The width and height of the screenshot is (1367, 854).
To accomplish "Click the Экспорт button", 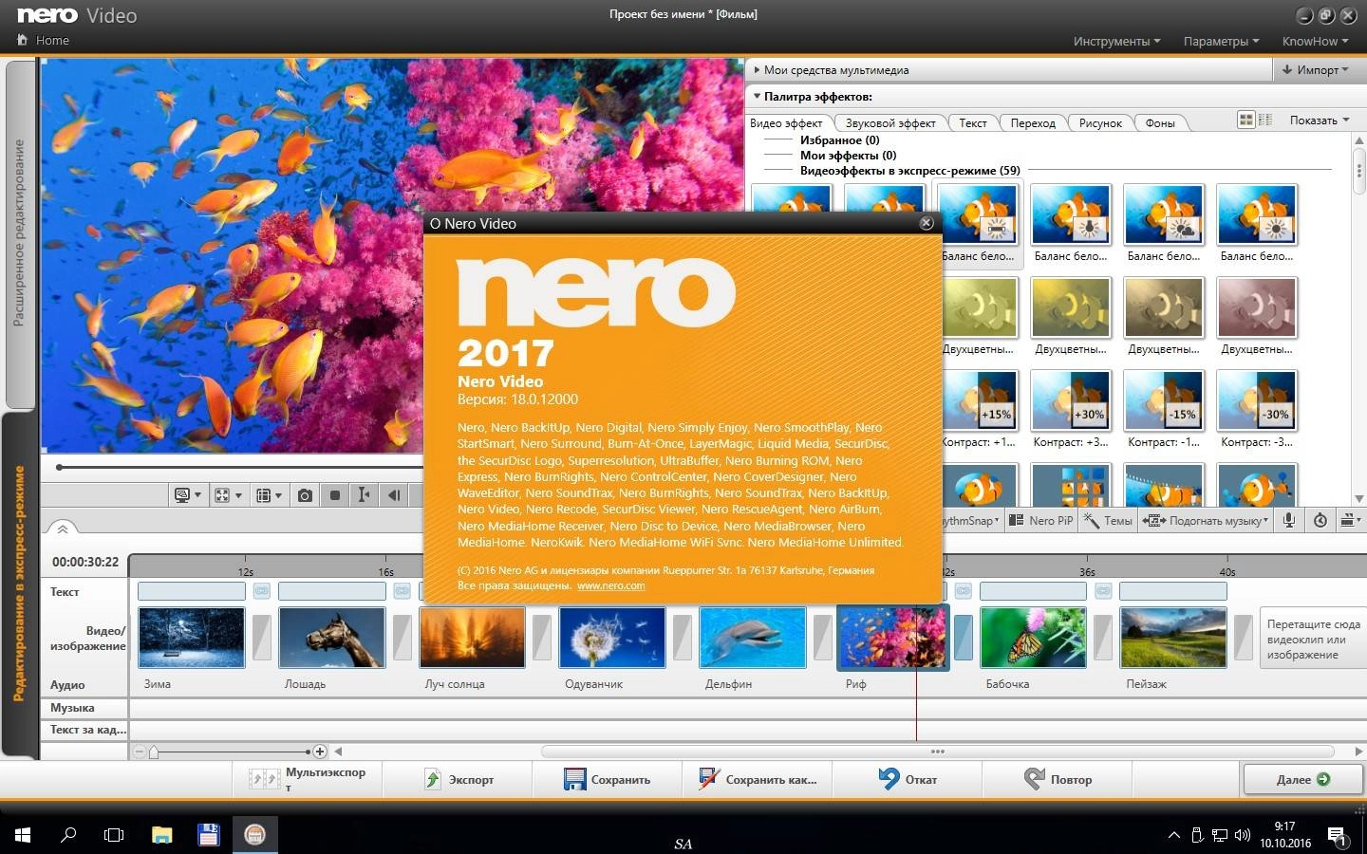I will [x=459, y=779].
